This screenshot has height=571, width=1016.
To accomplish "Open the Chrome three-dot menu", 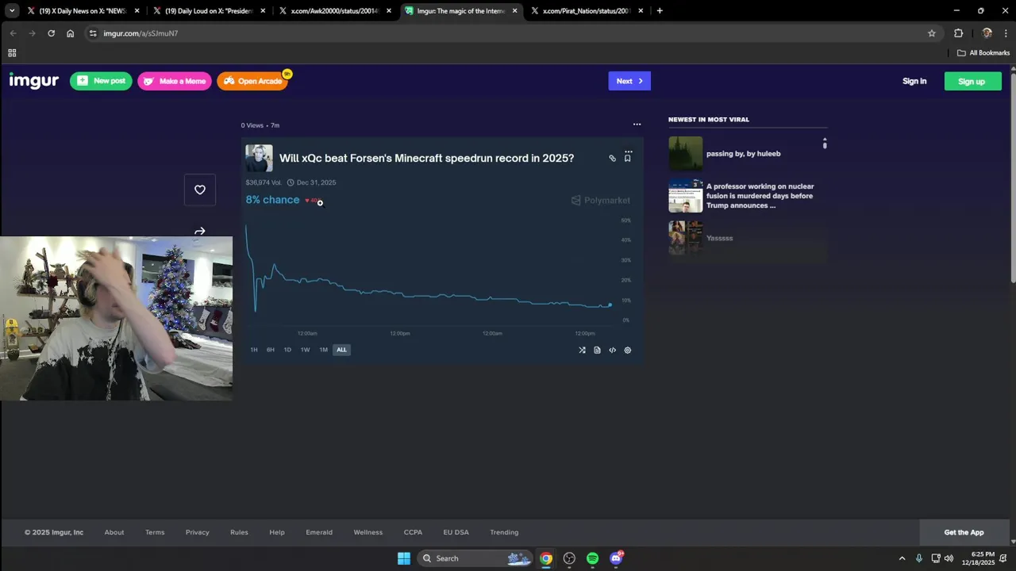I will tap(1006, 33).
